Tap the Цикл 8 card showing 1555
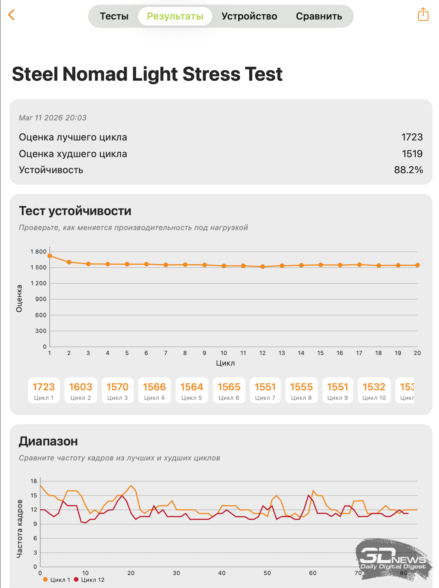 tap(301, 390)
